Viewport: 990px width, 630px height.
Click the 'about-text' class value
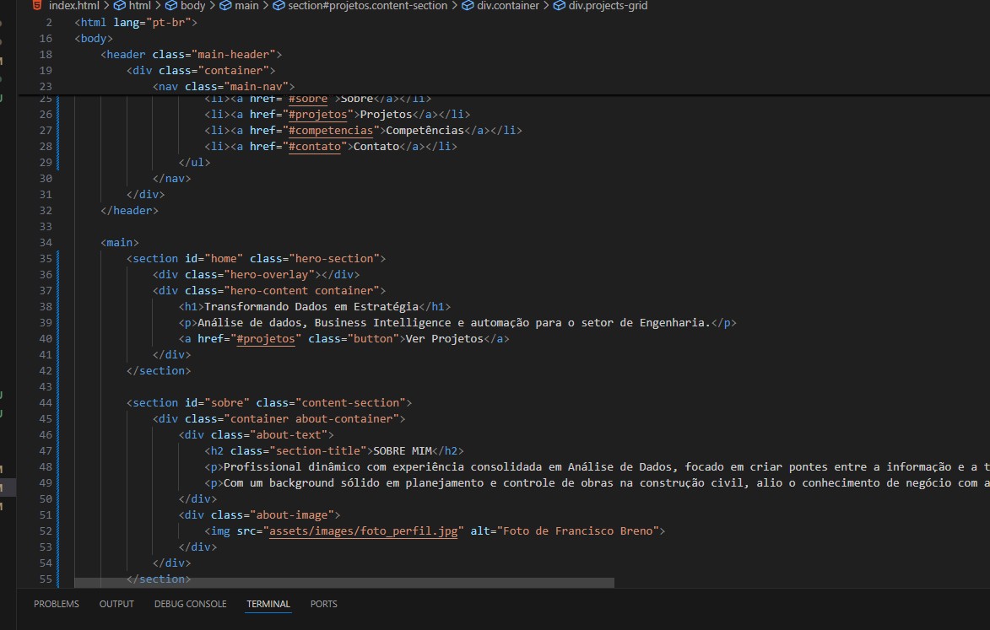click(289, 434)
